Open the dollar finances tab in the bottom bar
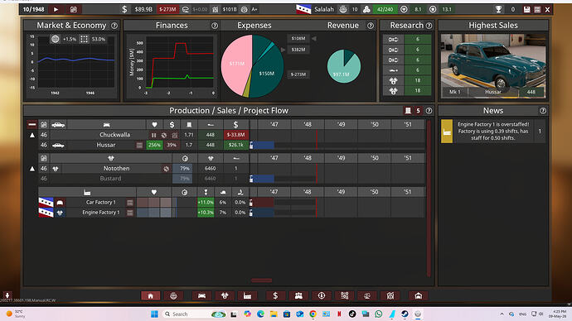 (x=275, y=295)
